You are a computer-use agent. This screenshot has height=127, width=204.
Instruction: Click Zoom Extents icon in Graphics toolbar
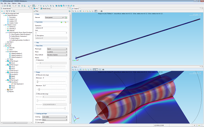(x=80, y=11)
